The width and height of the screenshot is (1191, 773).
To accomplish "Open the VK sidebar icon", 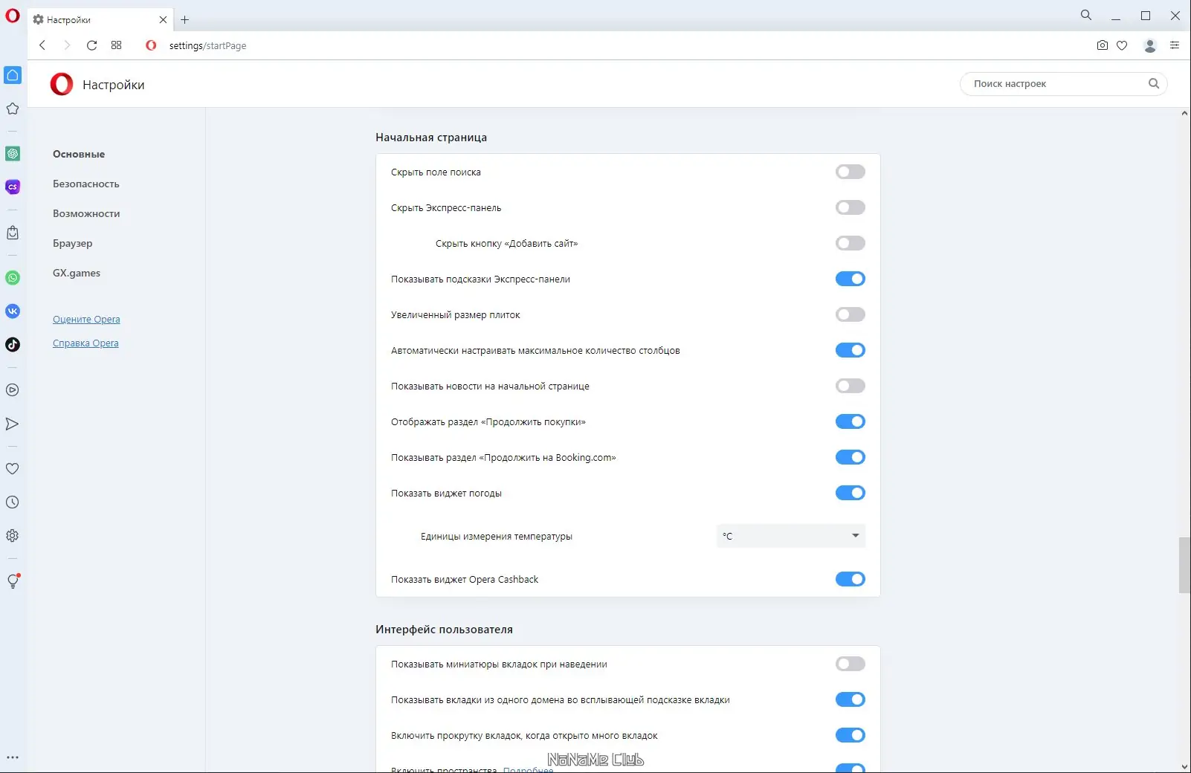I will tap(13, 311).
